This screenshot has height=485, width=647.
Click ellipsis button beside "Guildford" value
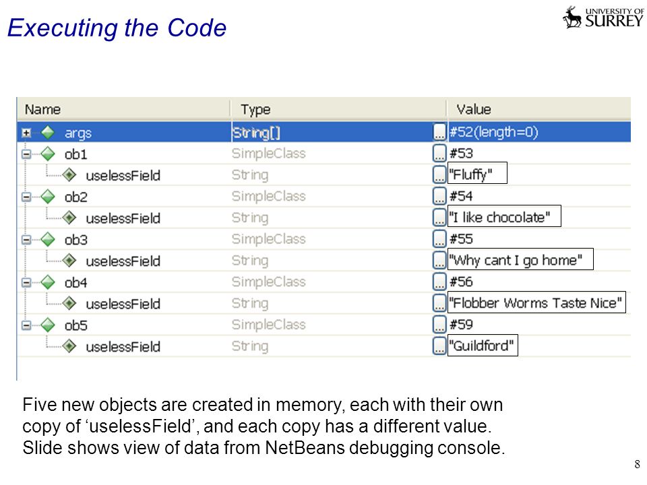[x=439, y=346]
